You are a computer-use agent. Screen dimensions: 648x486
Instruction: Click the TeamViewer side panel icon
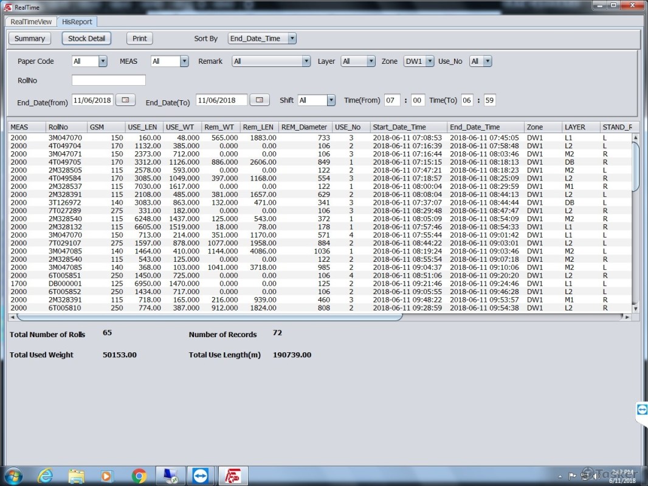click(642, 410)
